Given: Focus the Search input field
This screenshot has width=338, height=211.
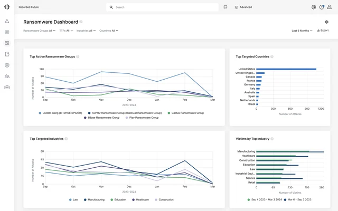Looking at the screenshot, I should 162,7.
